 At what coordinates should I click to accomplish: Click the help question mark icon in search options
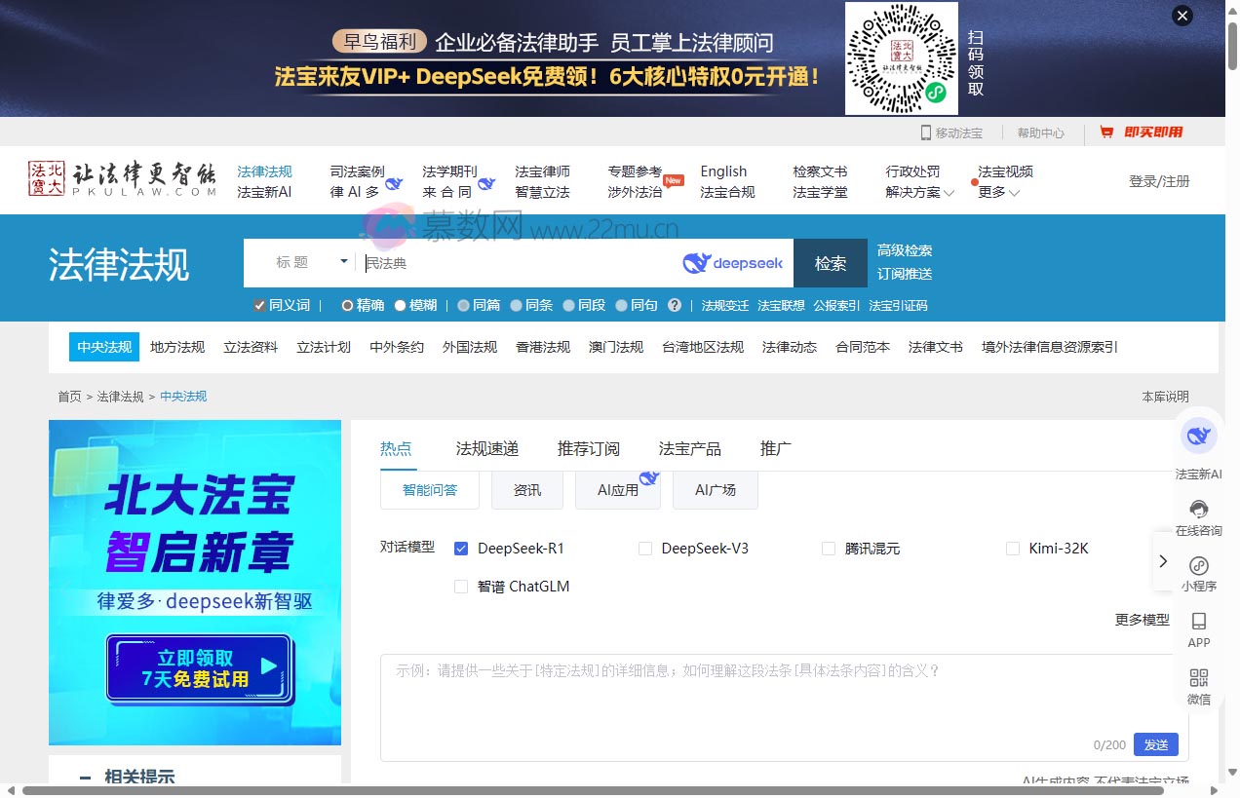pos(676,305)
